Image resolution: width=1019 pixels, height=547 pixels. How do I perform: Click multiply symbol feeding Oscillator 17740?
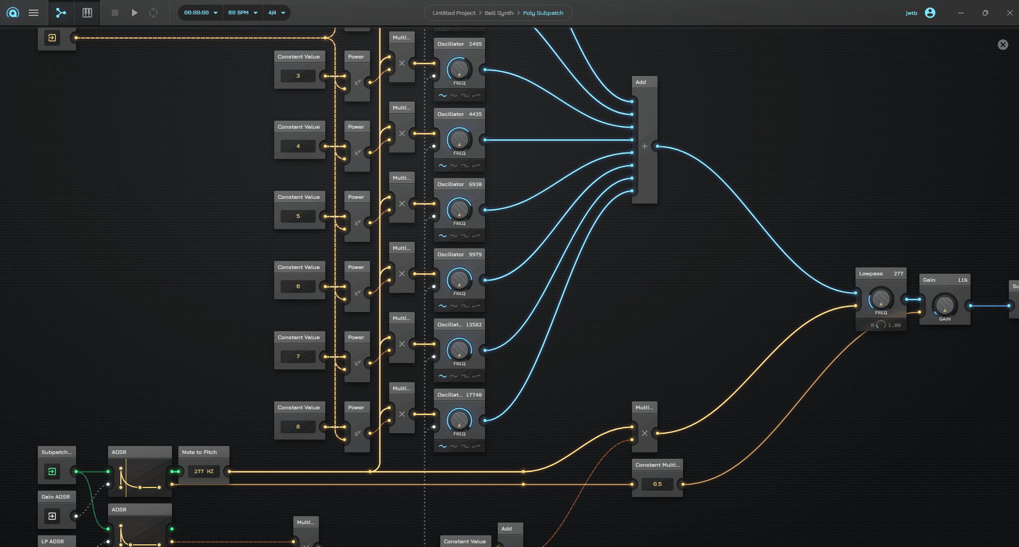(402, 414)
